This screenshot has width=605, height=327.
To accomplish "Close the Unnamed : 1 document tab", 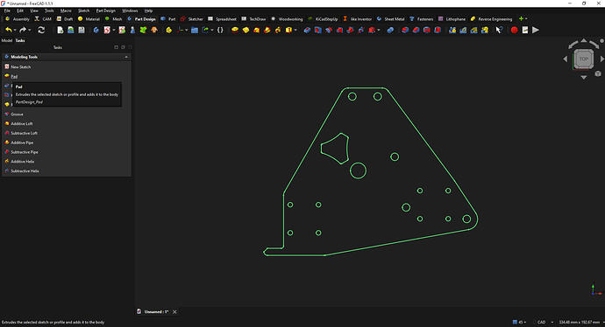I will pos(174,311).
